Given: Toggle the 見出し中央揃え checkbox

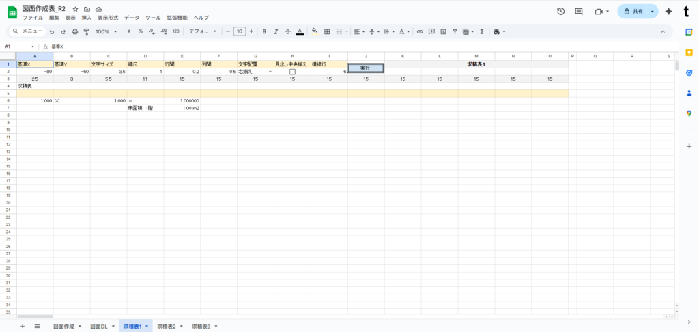Looking at the screenshot, I should pos(292,72).
